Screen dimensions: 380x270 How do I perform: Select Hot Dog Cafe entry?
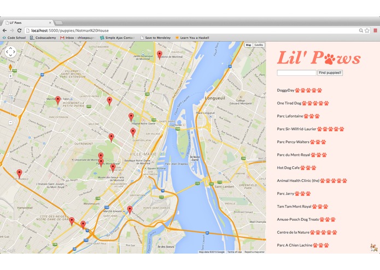click(x=296, y=168)
